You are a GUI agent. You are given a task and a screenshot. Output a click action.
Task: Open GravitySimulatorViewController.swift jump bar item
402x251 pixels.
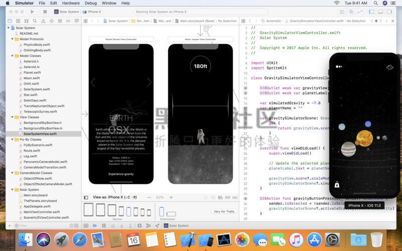point(315,21)
